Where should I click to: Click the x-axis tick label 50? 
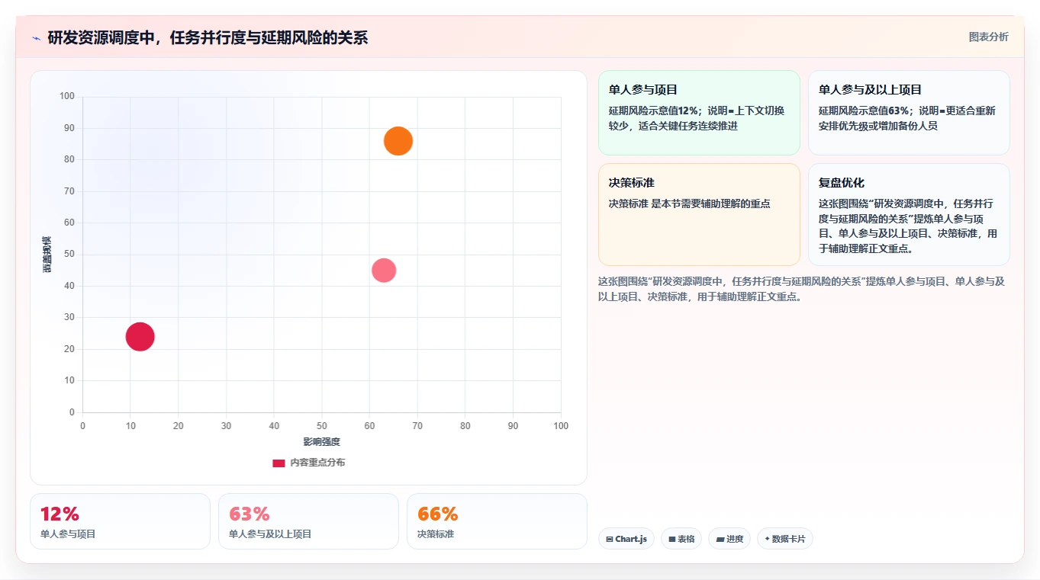(322, 426)
